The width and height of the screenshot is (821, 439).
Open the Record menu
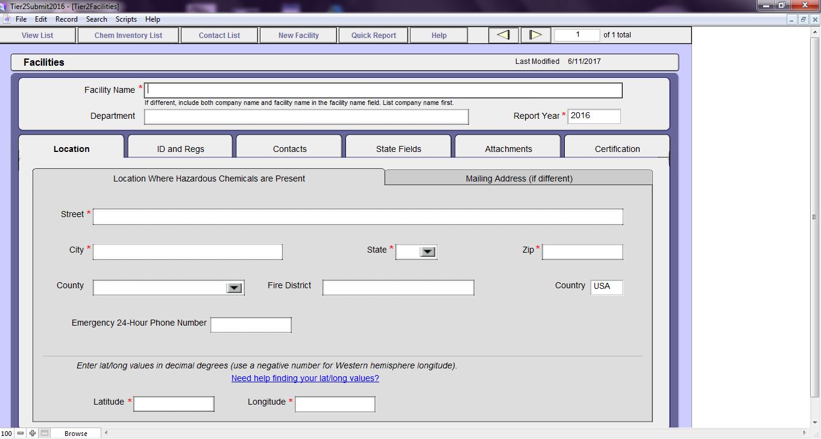tap(66, 19)
